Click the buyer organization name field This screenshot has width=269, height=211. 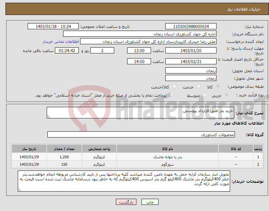click(x=140, y=34)
